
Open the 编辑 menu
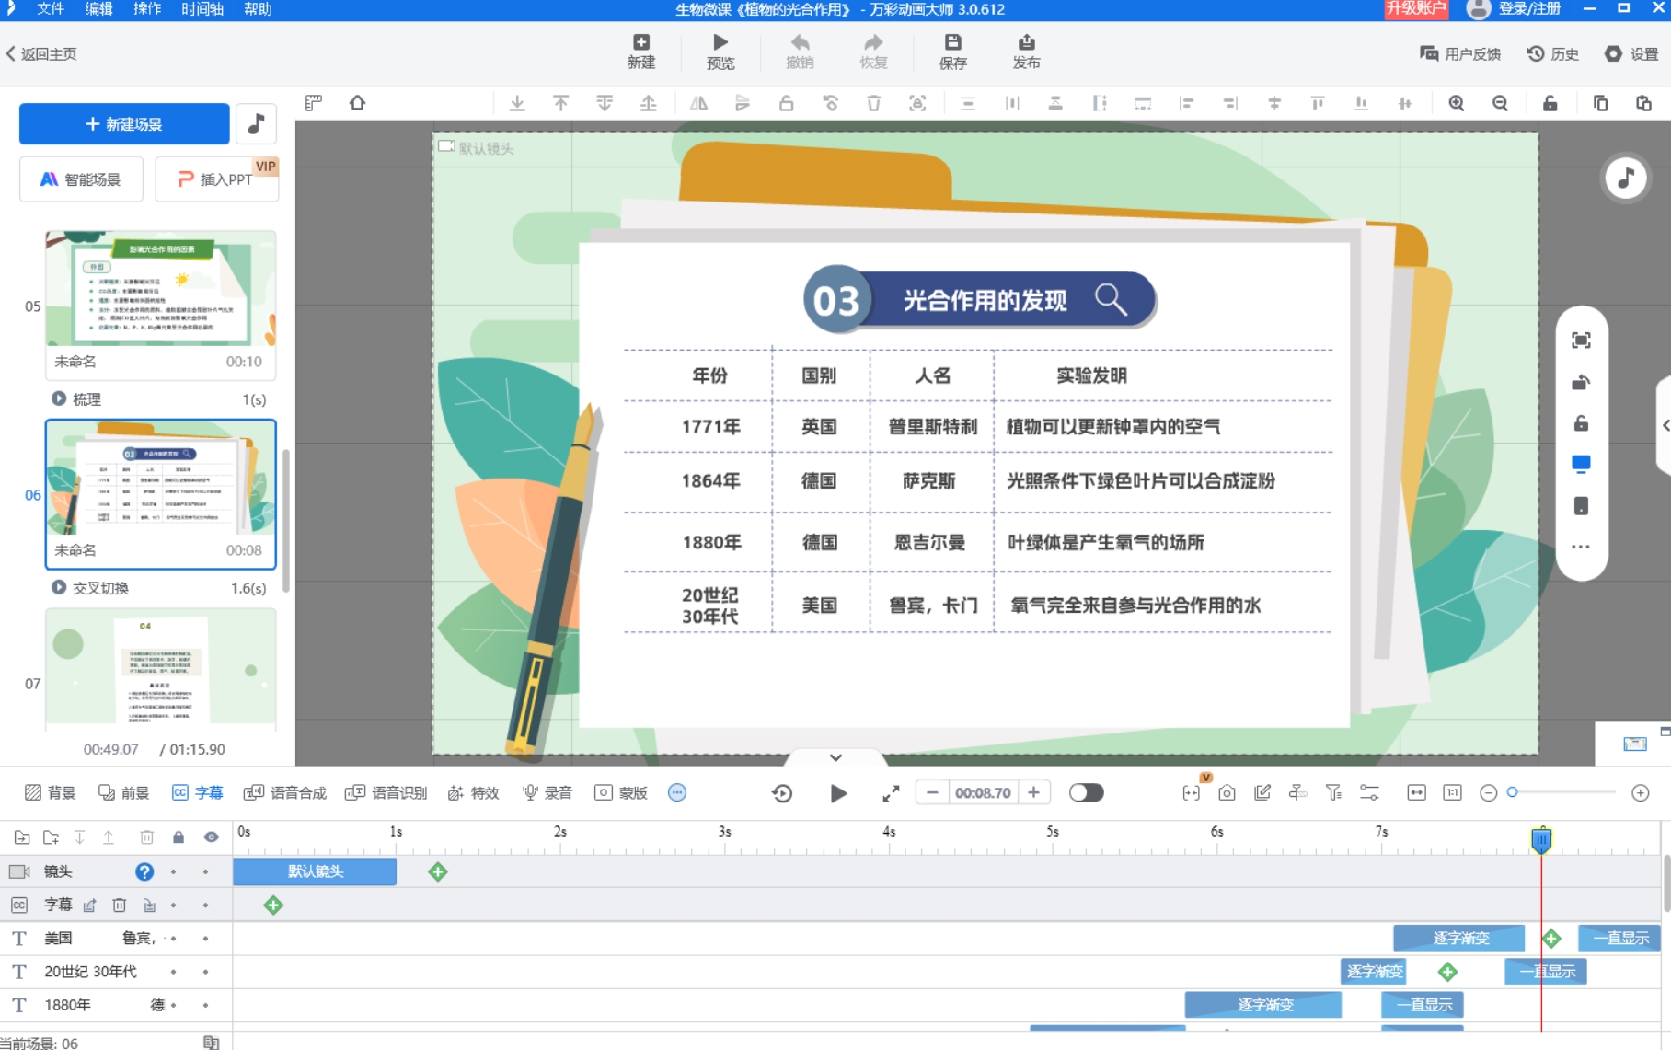[x=98, y=9]
